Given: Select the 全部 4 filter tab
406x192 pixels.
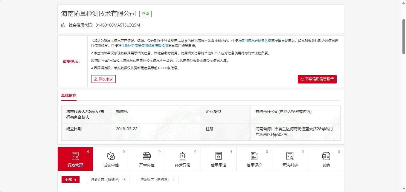Looking at the screenshot, I should tap(71, 180).
